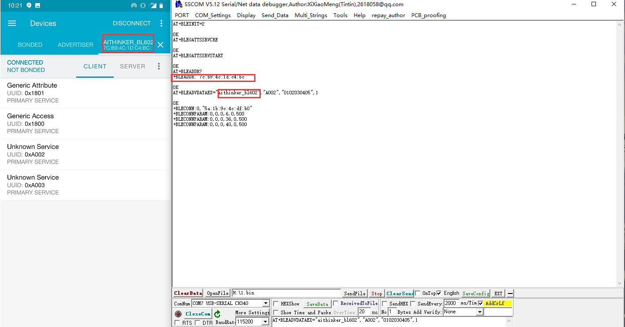The image size is (625, 327).
Task: Switch to the SERVER tab
Action: (x=133, y=66)
